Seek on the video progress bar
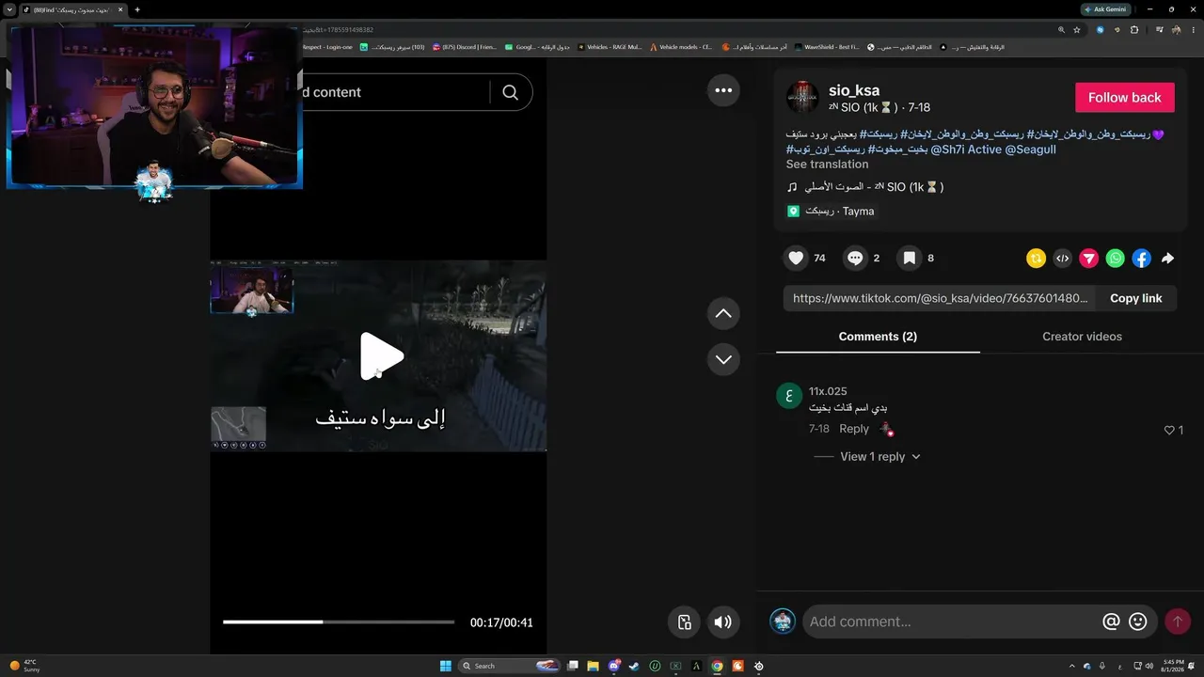The image size is (1204, 677). 339,622
